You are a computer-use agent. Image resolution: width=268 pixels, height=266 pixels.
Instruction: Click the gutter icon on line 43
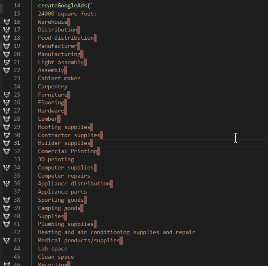pyautogui.click(x=7, y=240)
